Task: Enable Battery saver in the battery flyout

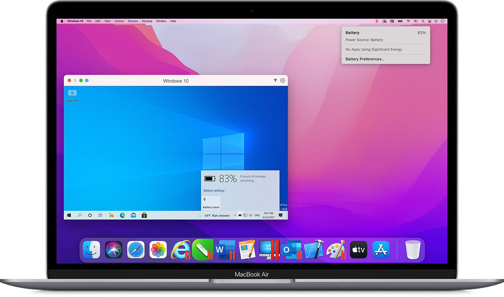Action: pos(211,202)
